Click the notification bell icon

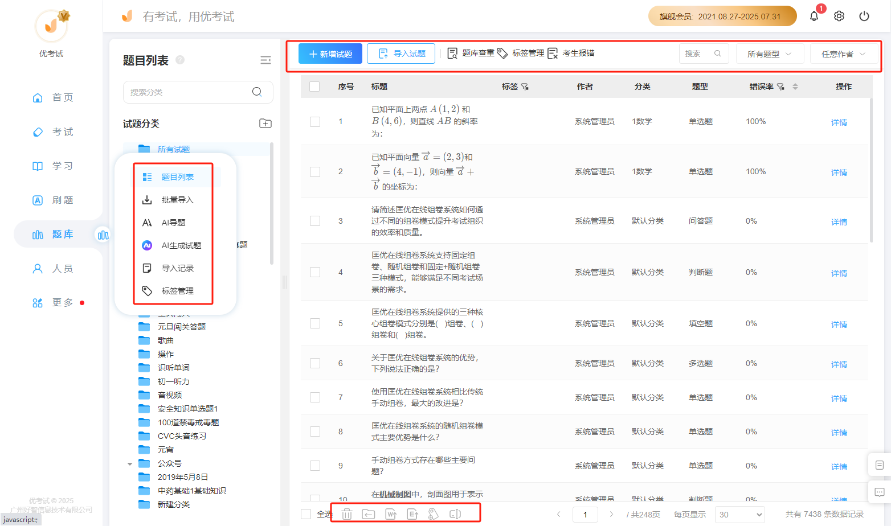[x=814, y=16]
